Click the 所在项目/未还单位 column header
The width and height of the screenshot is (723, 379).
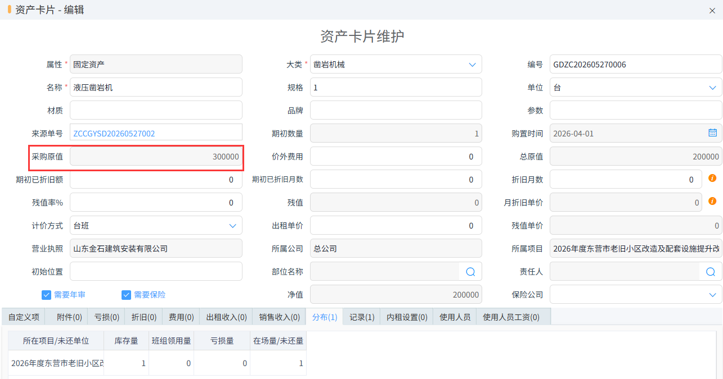point(56,341)
